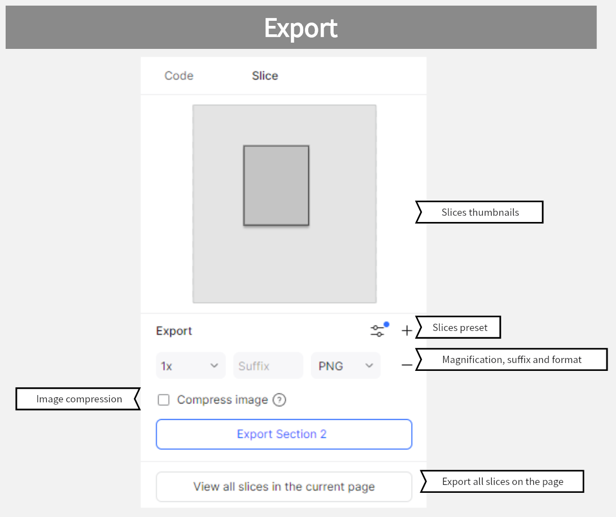Viewport: 616px width, 517px height.
Task: Remove the export row with minus icon
Action: tap(407, 365)
